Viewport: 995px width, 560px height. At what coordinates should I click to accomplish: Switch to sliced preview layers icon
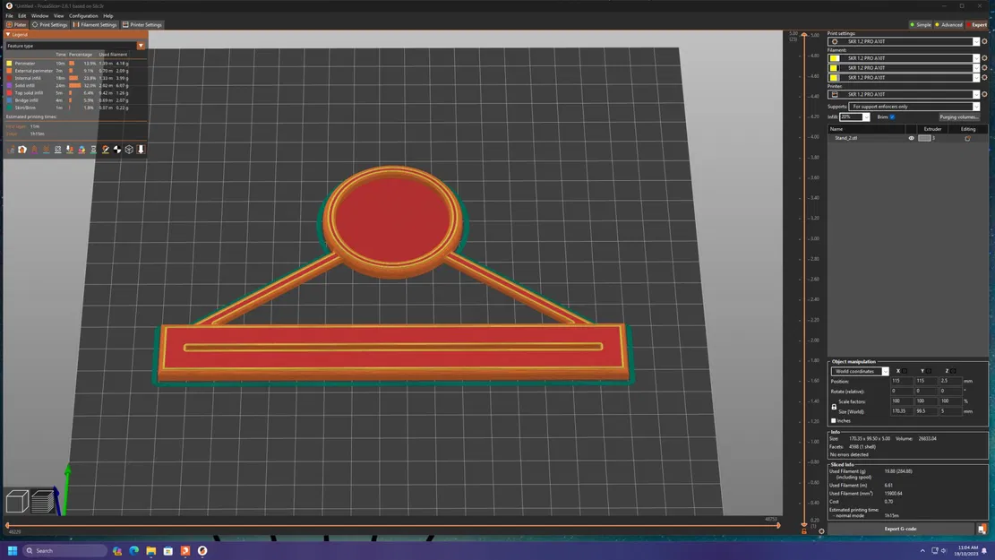pos(42,502)
